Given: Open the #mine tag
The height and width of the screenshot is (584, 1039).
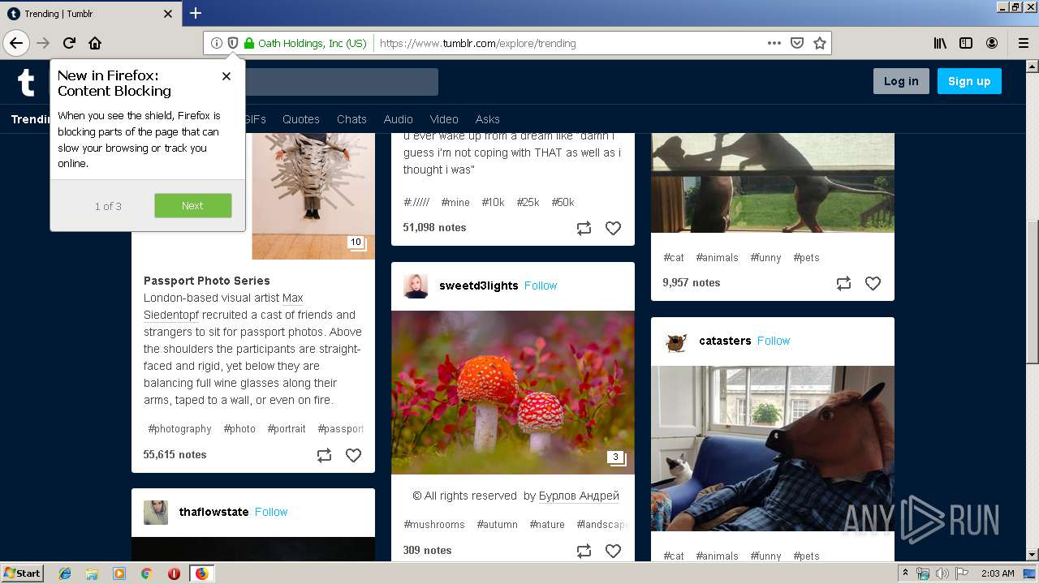Looking at the screenshot, I should pos(455,202).
